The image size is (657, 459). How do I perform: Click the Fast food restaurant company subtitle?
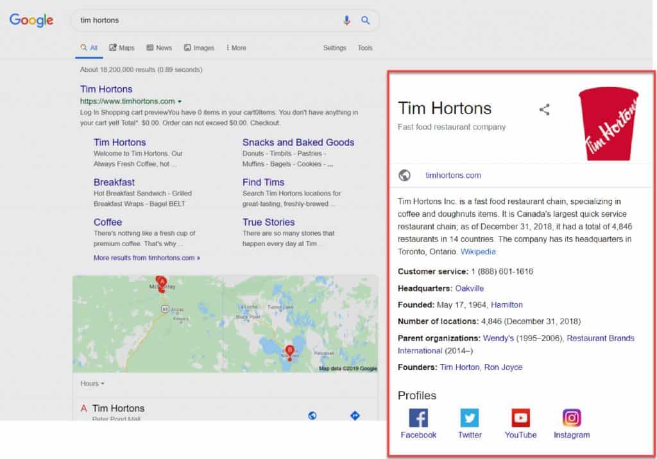[452, 127]
